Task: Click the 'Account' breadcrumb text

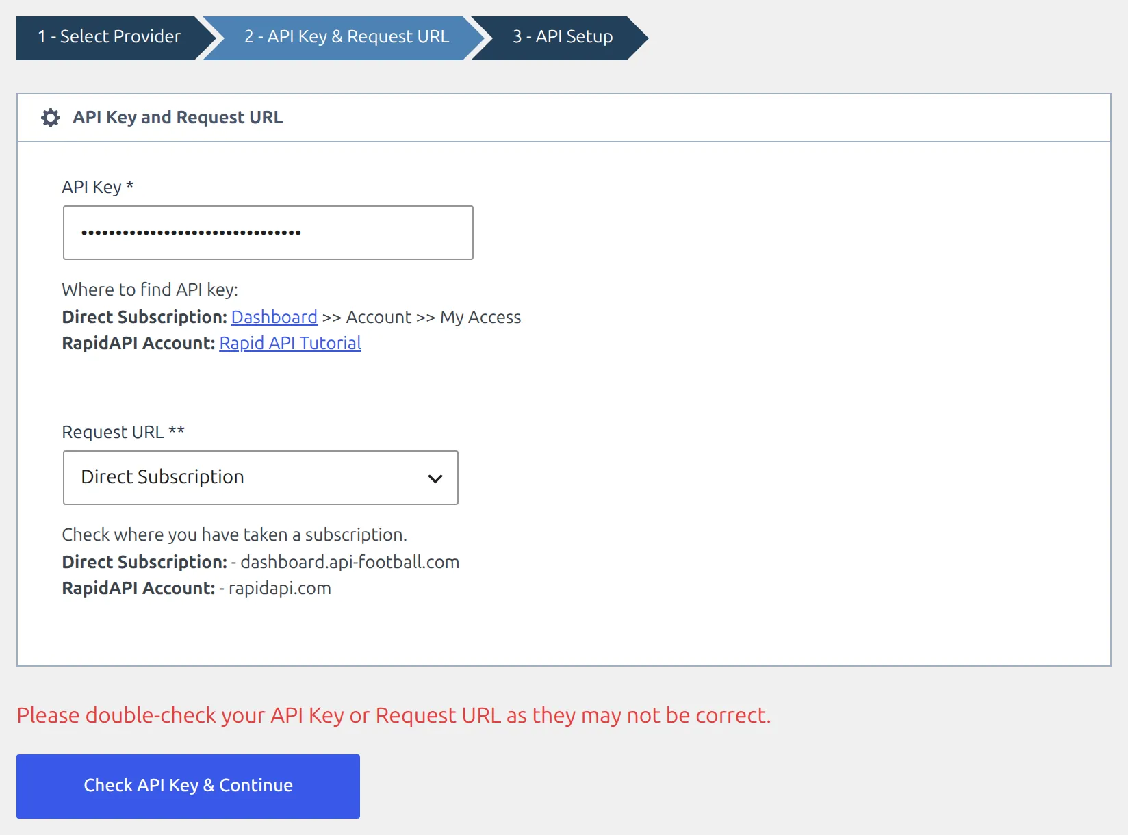Action: 379,318
